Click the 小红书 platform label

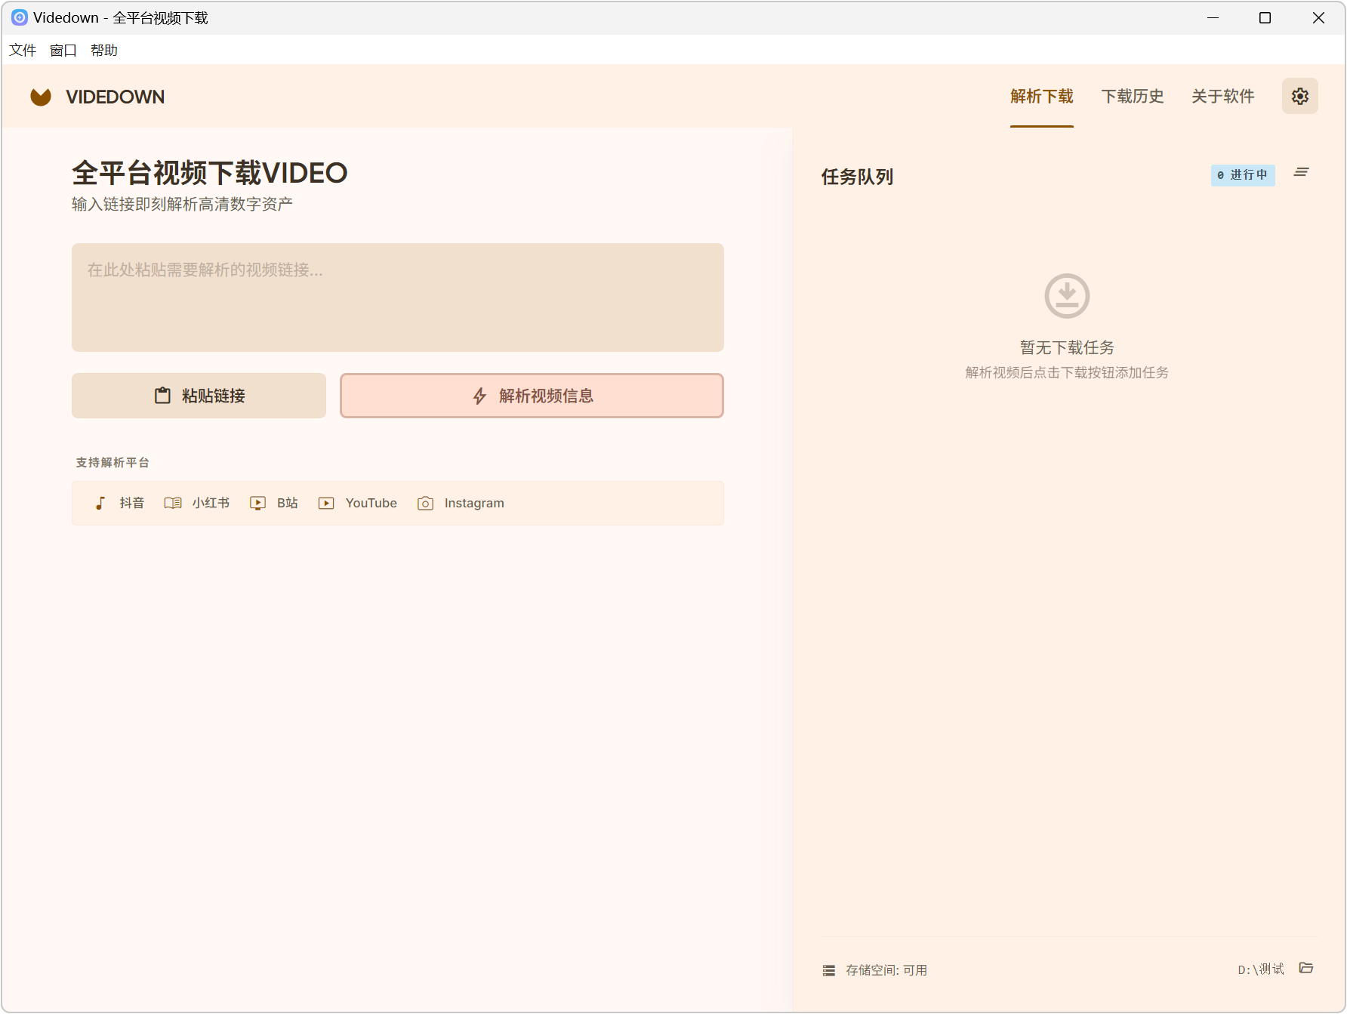211,503
